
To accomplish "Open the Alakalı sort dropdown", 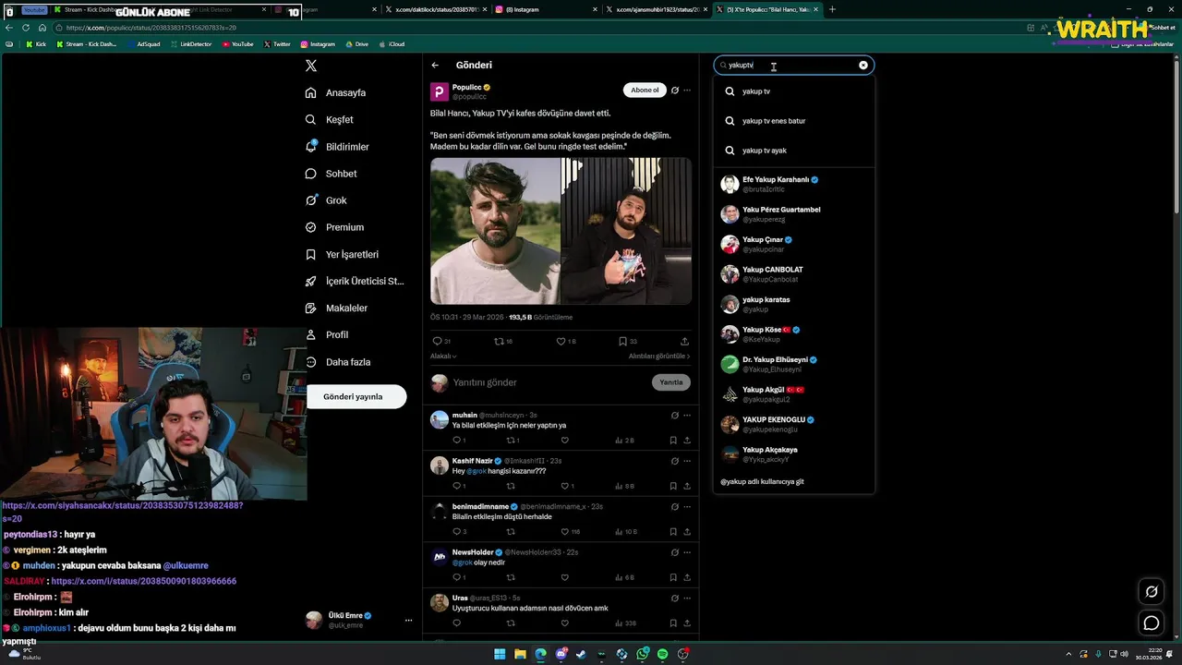I will (443, 356).
